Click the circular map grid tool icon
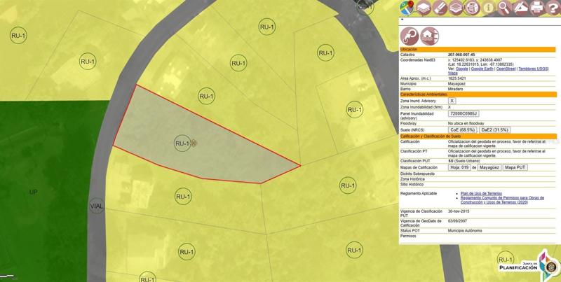 click(472, 8)
